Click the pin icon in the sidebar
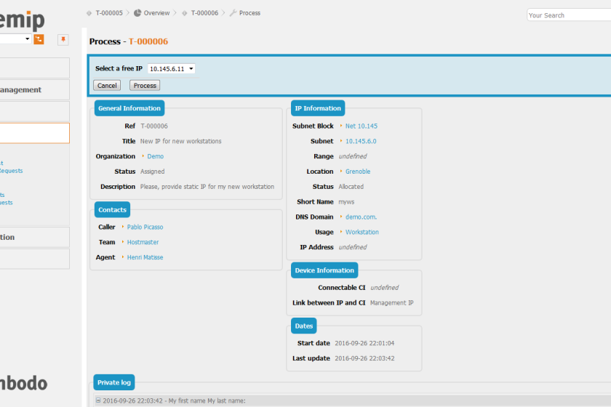The height and width of the screenshot is (407, 611). point(63,40)
